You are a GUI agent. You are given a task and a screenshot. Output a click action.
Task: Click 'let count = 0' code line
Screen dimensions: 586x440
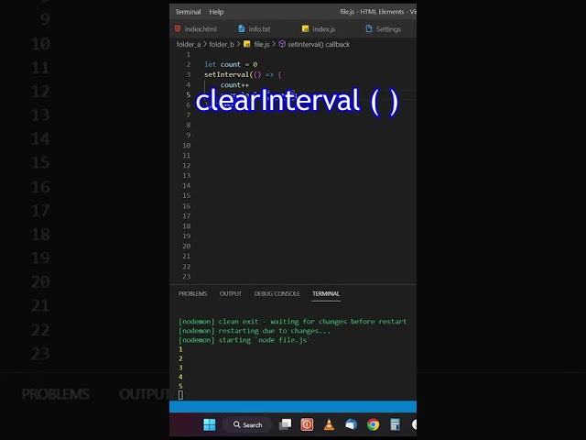tap(231, 64)
